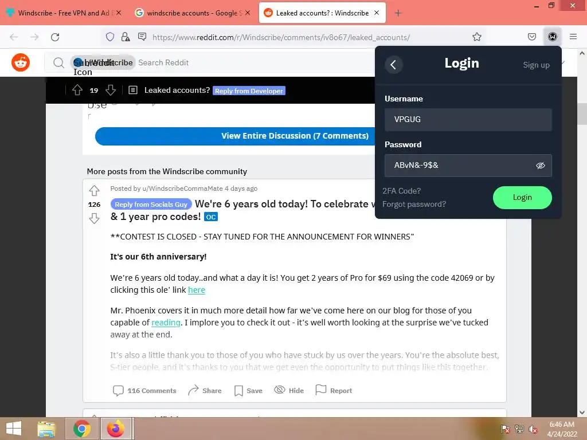587x440 pixels.
Task: Click Reply from Socials Guy flair
Action: click(x=151, y=205)
